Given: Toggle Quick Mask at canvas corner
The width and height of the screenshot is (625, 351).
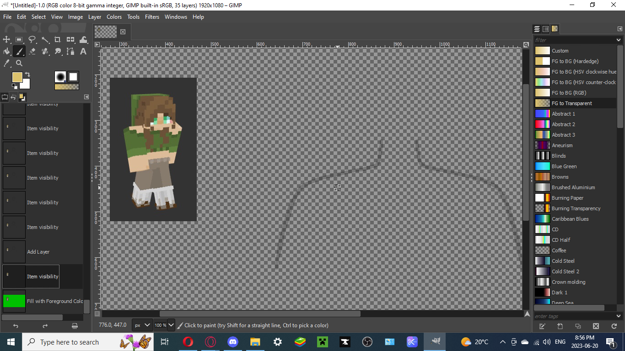Looking at the screenshot, I should coord(97,314).
